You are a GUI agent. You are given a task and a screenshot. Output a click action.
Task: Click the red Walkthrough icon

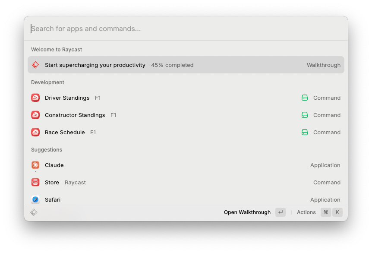(35, 65)
